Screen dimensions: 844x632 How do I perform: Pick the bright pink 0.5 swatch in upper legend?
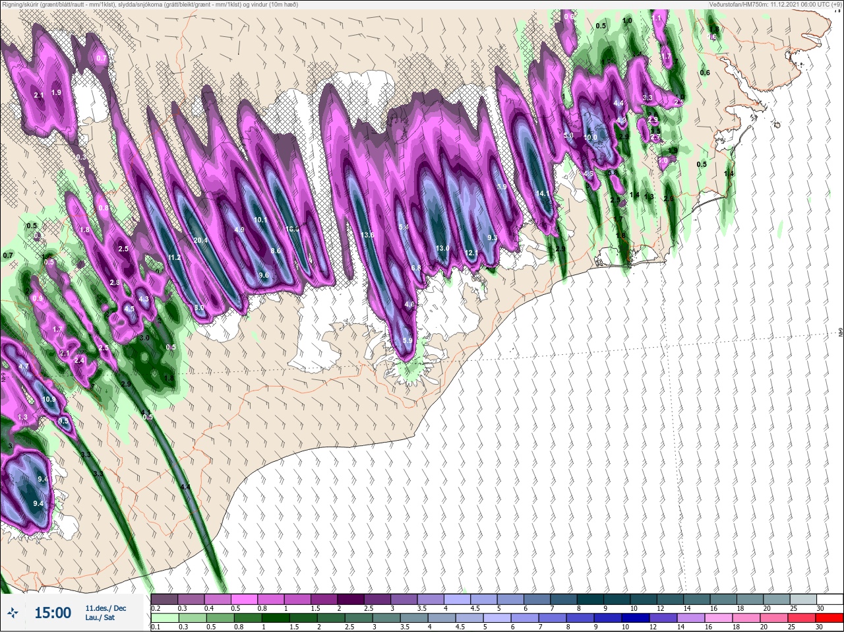pyautogui.click(x=245, y=599)
